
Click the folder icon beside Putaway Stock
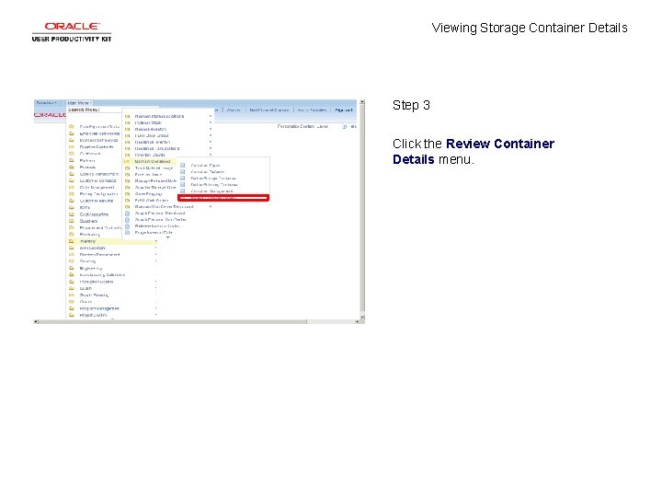coord(127,122)
